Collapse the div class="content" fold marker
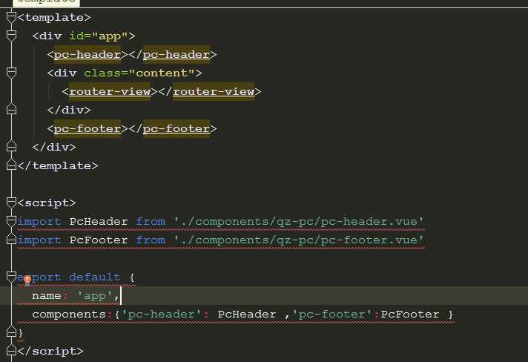Screen dimensions: 528x362 click(x=11, y=73)
